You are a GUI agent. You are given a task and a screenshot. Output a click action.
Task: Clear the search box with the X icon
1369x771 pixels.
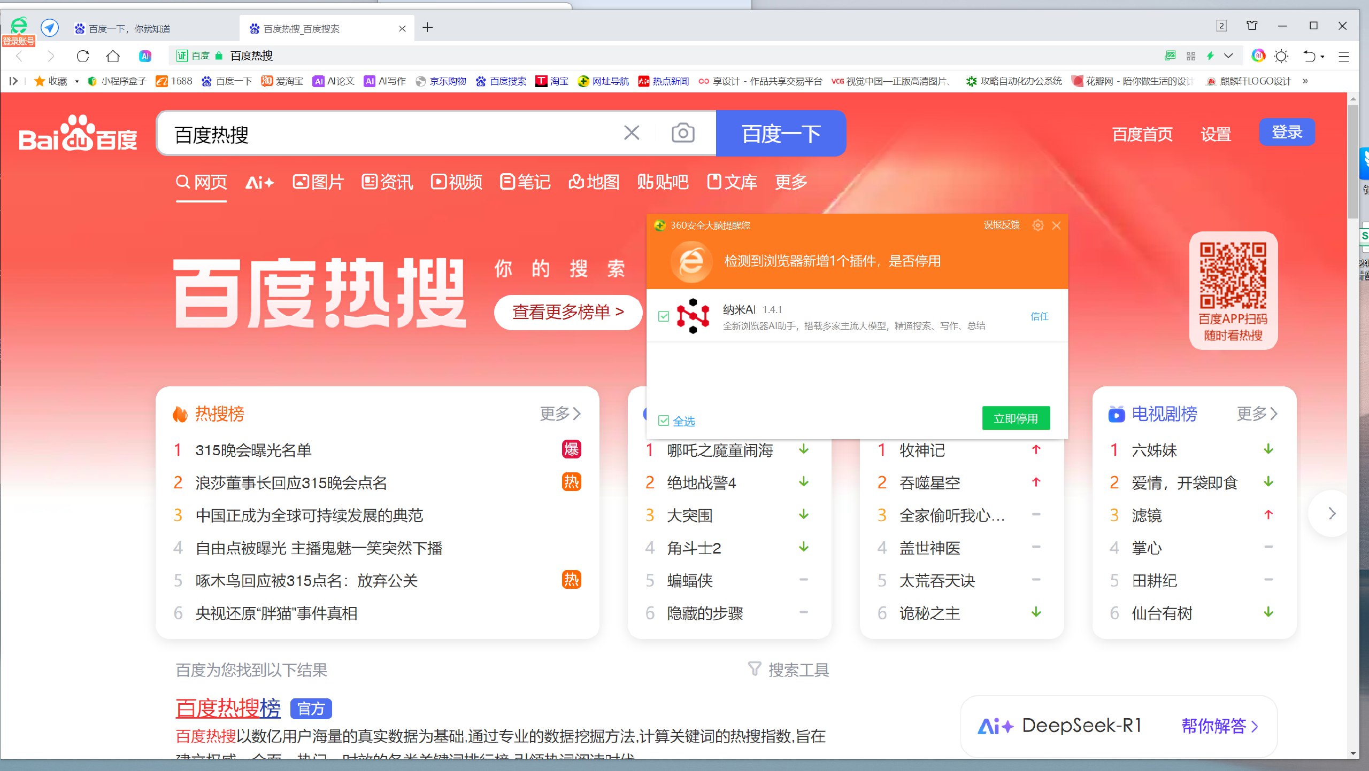pos(632,133)
